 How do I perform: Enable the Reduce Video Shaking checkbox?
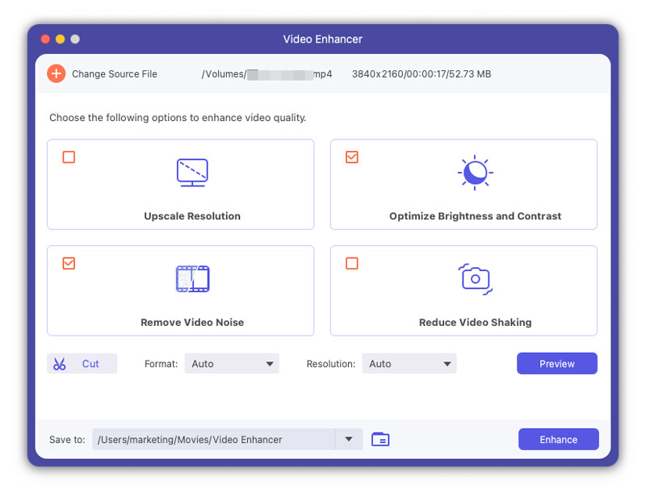[352, 263]
